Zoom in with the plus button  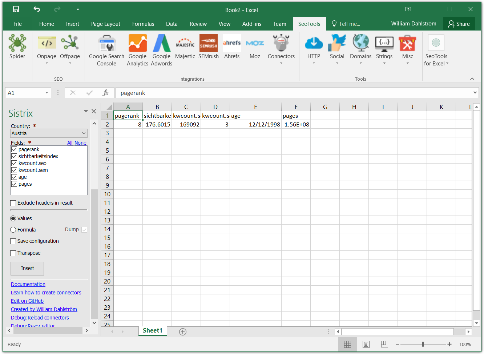point(449,344)
